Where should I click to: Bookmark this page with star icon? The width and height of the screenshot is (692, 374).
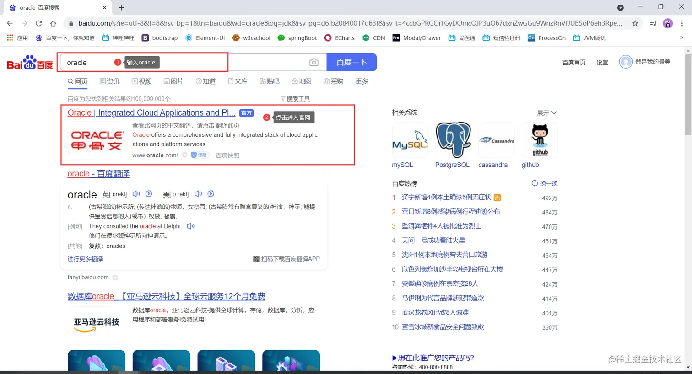[635, 23]
